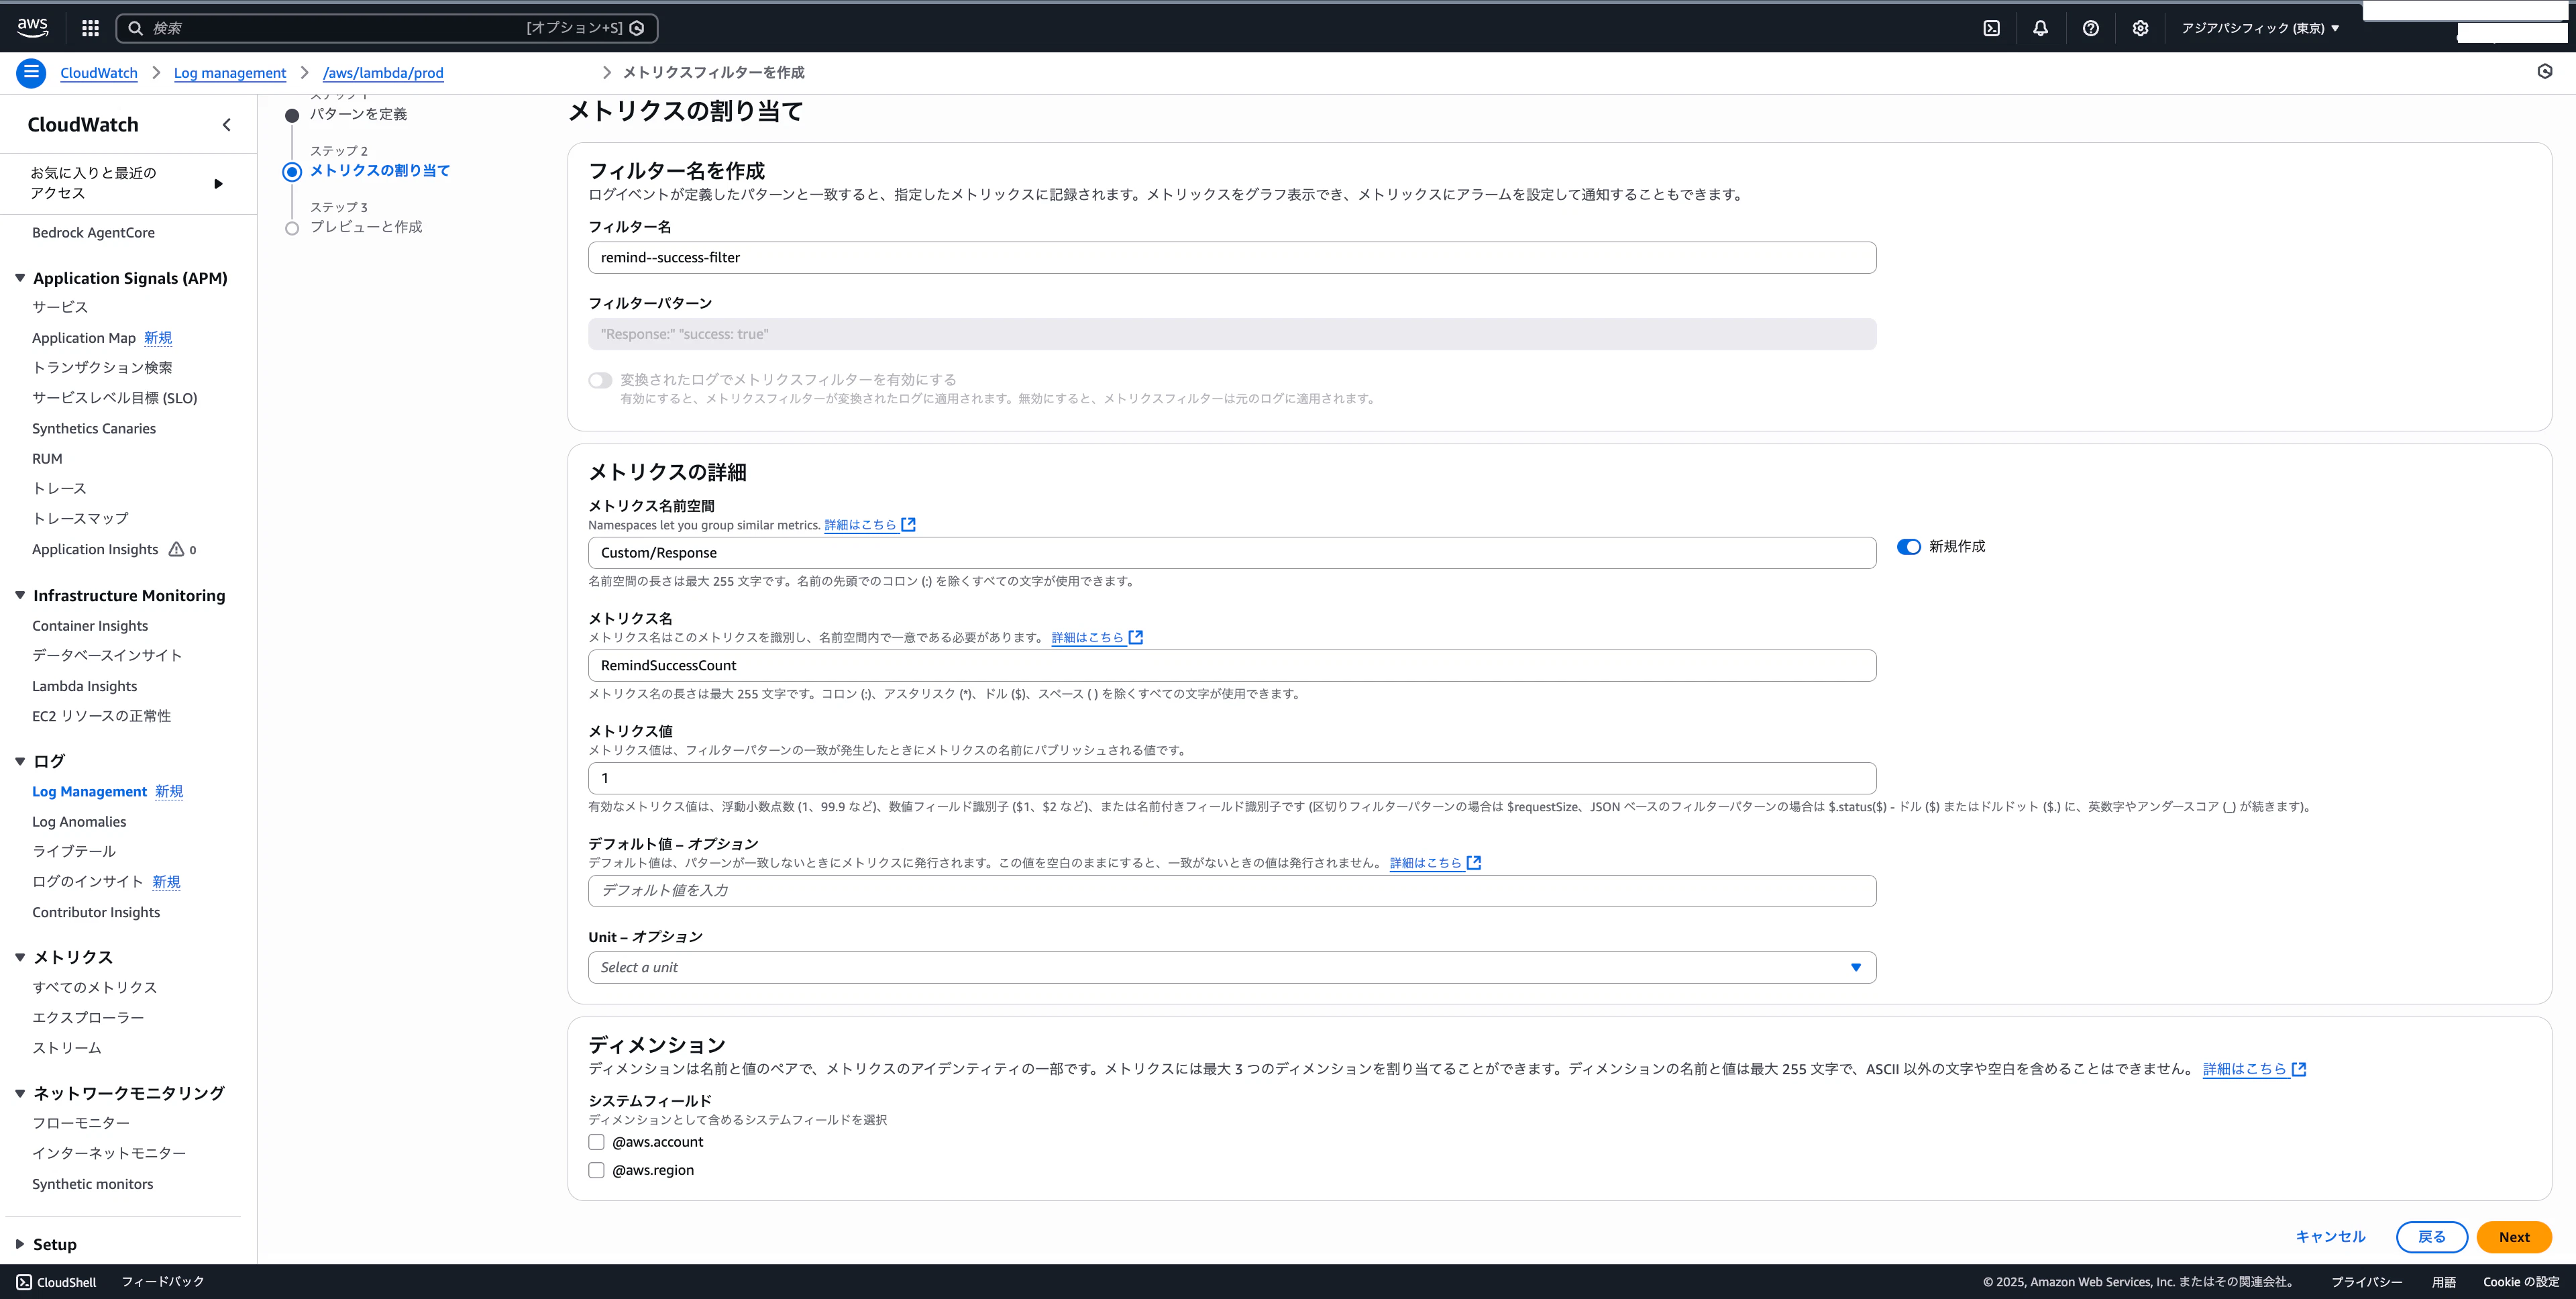Click the キャンセル link

pos(2330,1237)
